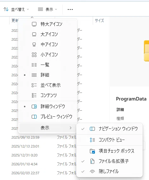Choose コンテンツ content view
This screenshot has width=149, height=180.
[48, 95]
